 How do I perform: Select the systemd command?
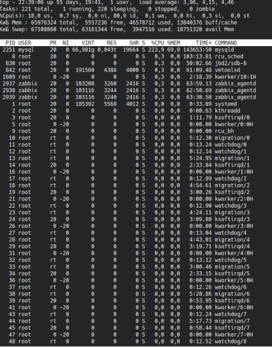coord(226,104)
